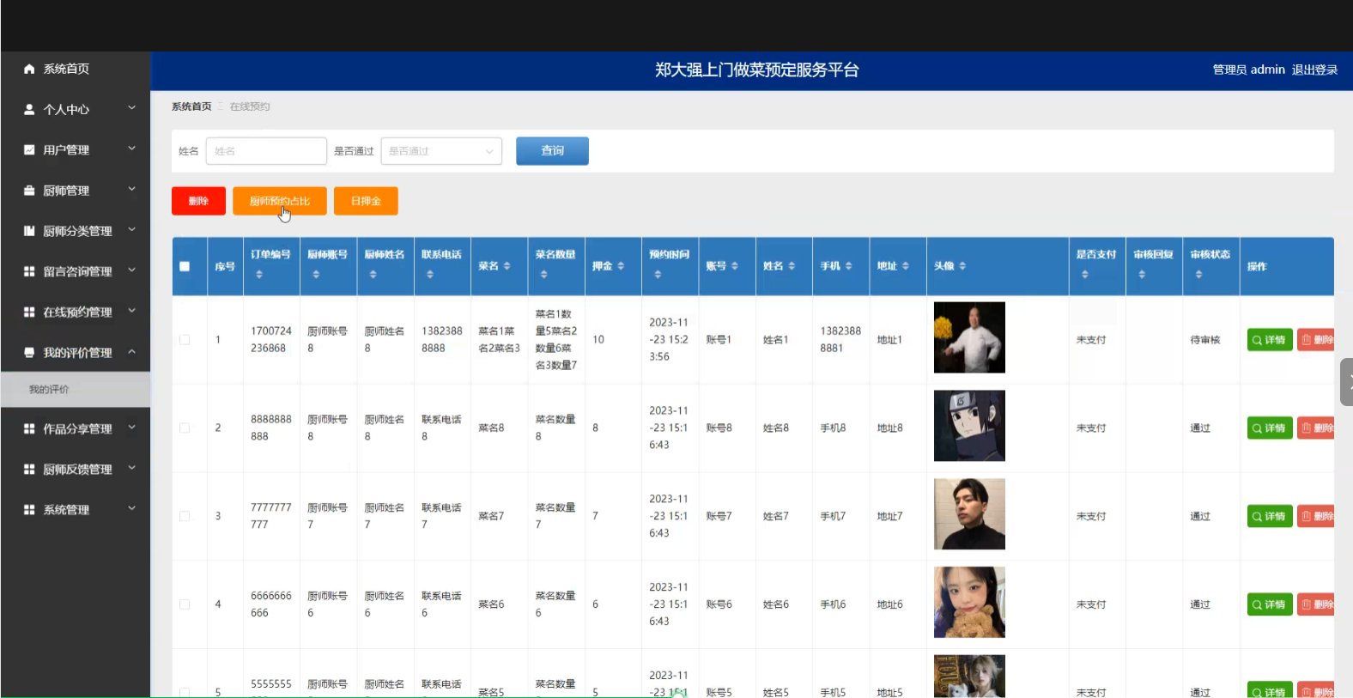This screenshot has width=1353, height=698.
Task: Sort by 预约时间 column arrows
Action: 658,274
